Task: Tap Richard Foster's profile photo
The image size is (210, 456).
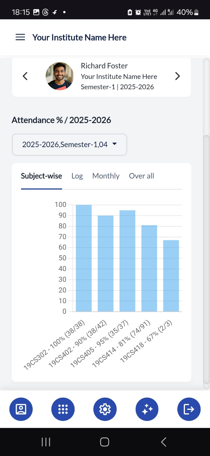Action: click(59, 76)
